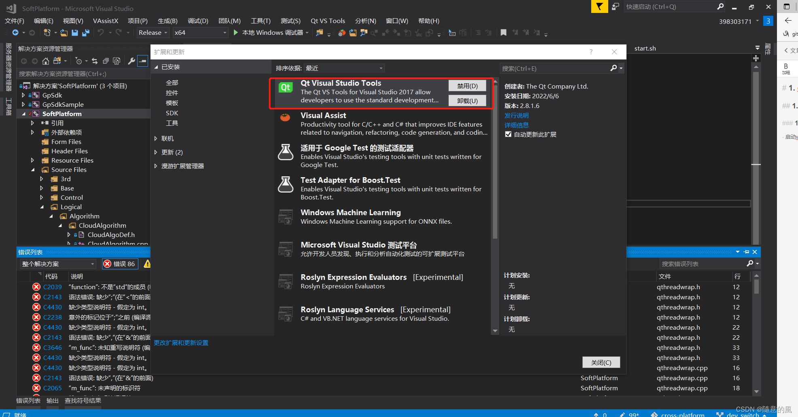Image resolution: width=798 pixels, height=417 pixels.
Task: Click the 卸载(U) button for Qt tools
Action: 467,101
